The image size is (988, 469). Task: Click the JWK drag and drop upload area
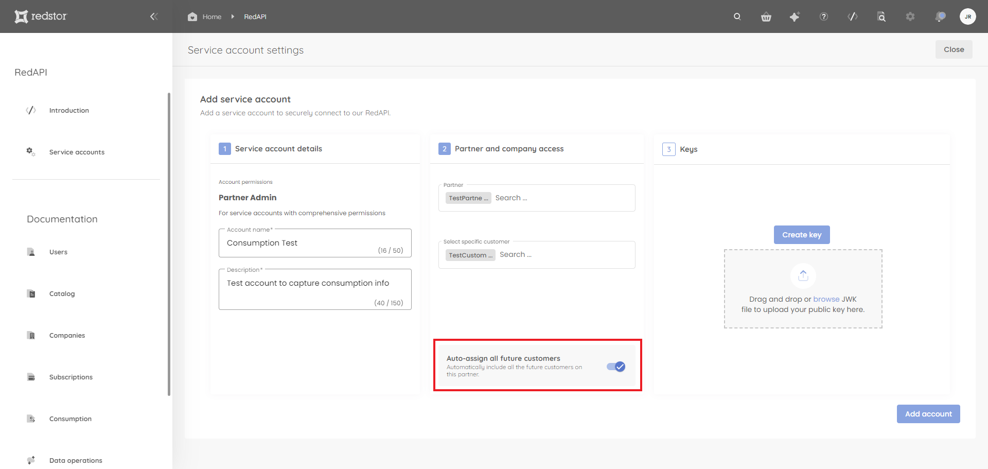pyautogui.click(x=803, y=289)
